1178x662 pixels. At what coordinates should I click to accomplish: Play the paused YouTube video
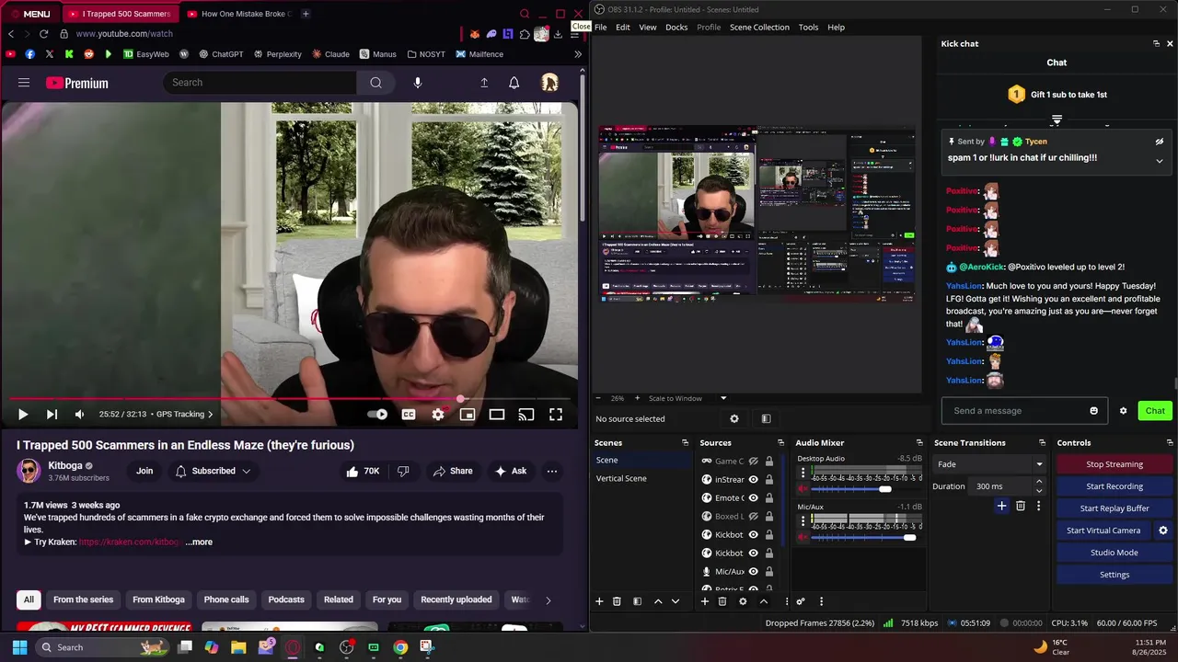23,415
